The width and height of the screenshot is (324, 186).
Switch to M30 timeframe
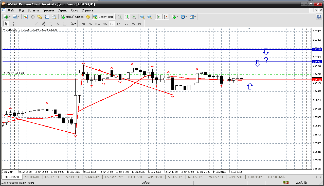coord(105,24)
